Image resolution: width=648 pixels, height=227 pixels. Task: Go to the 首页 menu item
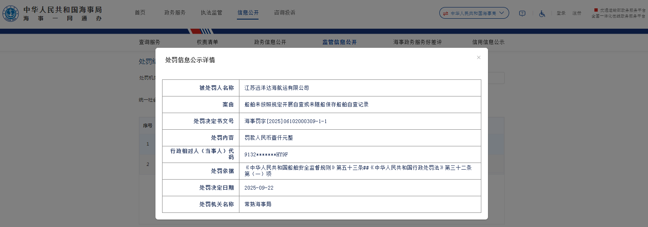(x=140, y=12)
